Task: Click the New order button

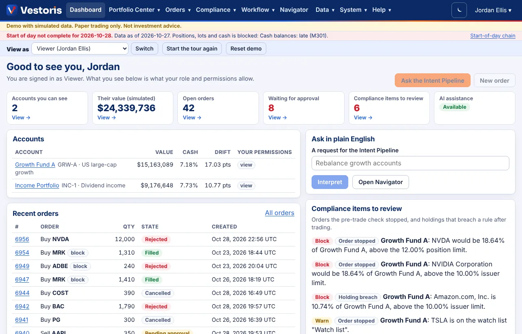Action: (x=494, y=80)
